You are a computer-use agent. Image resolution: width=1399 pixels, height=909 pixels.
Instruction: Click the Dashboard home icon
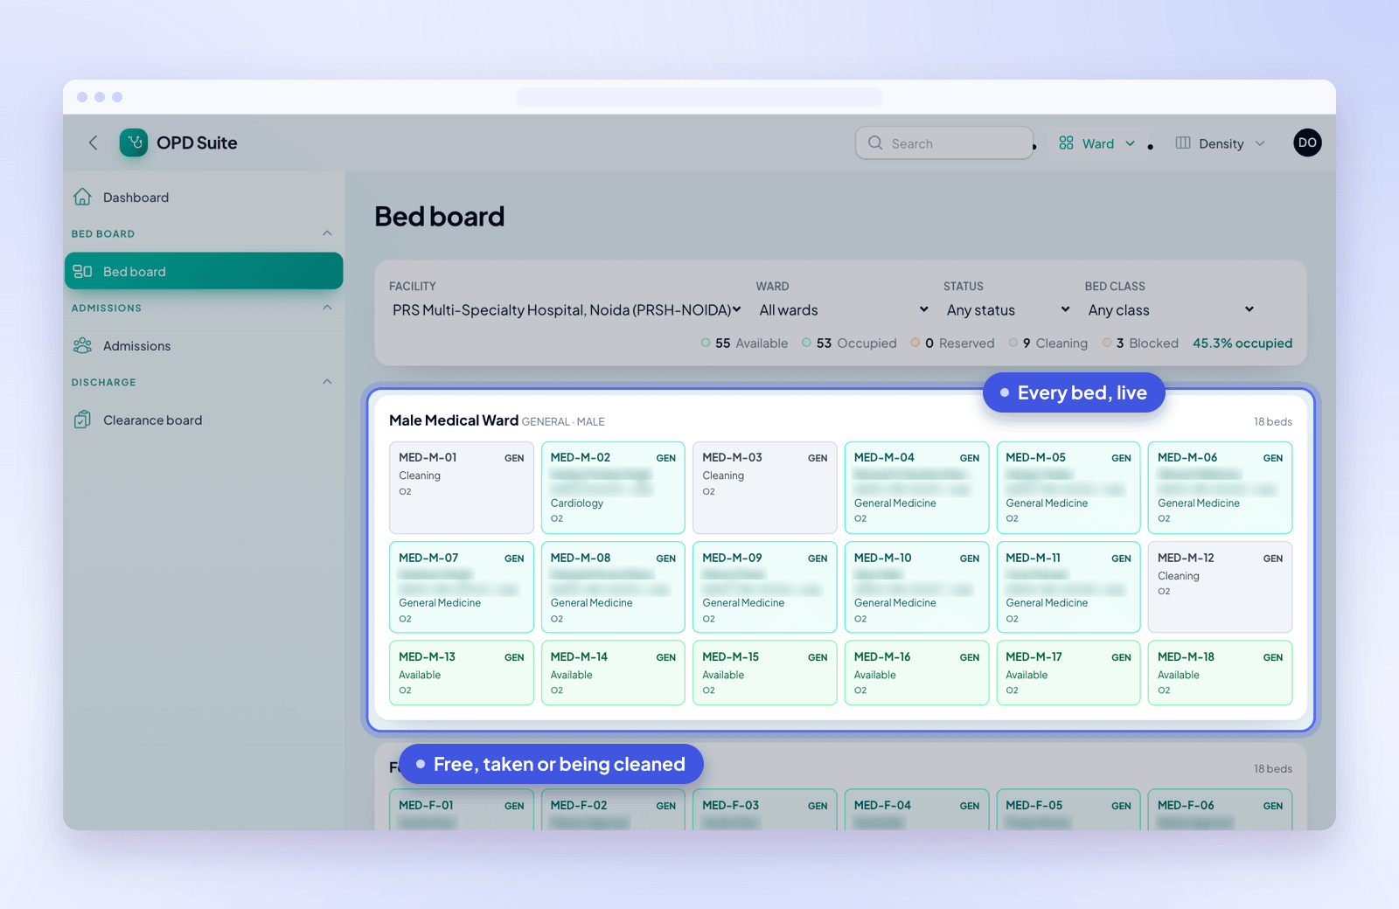click(x=82, y=197)
